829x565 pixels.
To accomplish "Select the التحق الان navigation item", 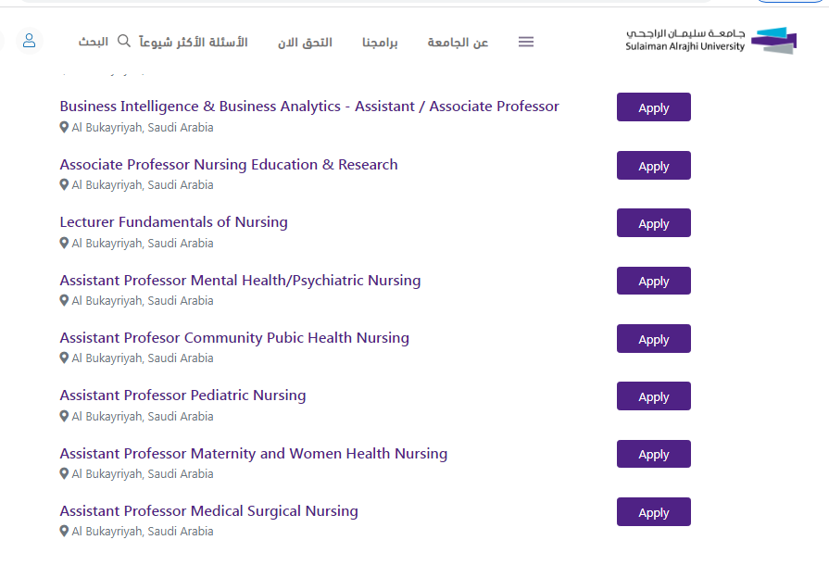I will click(305, 43).
